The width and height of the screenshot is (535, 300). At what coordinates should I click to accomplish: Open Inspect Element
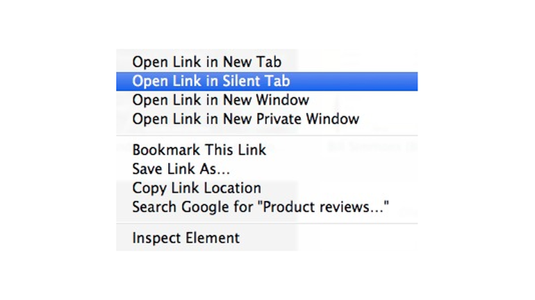point(186,238)
